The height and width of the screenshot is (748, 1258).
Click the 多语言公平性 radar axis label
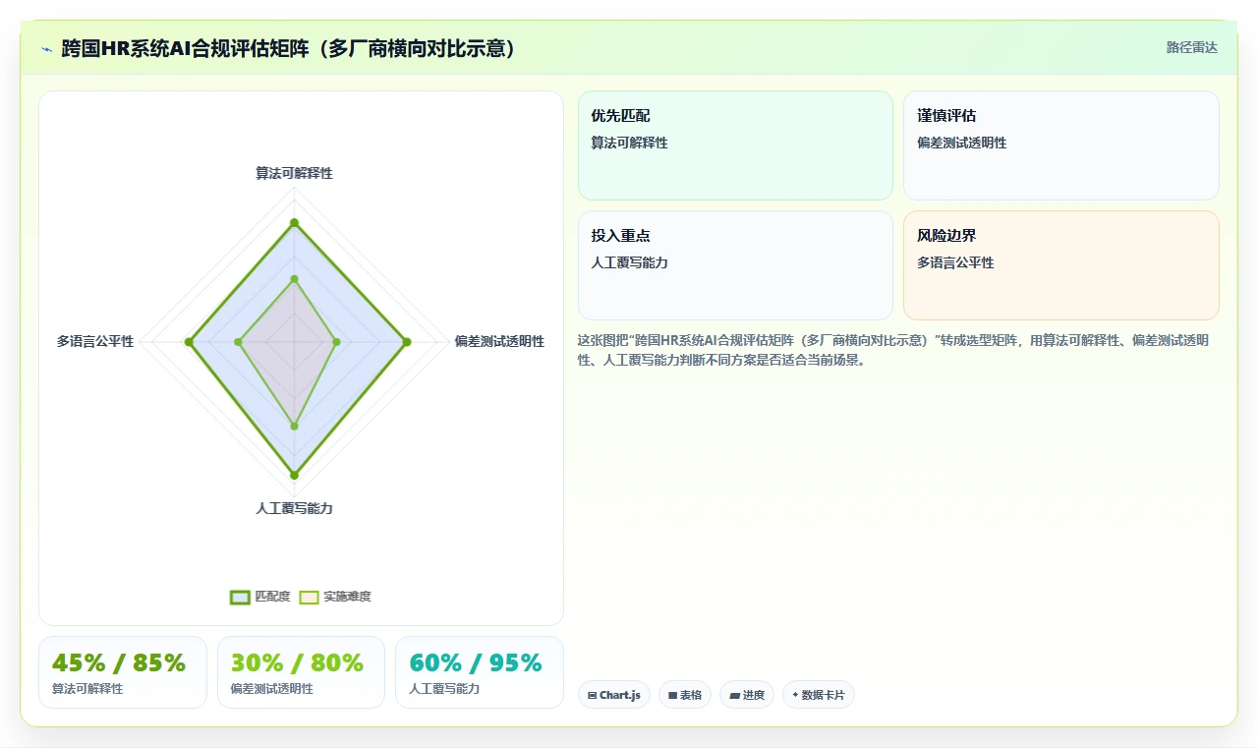pos(95,341)
